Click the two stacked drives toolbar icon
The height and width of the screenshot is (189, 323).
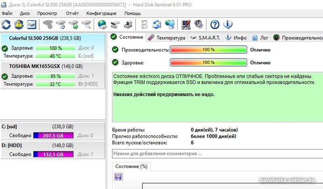pyautogui.click(x=115, y=25)
